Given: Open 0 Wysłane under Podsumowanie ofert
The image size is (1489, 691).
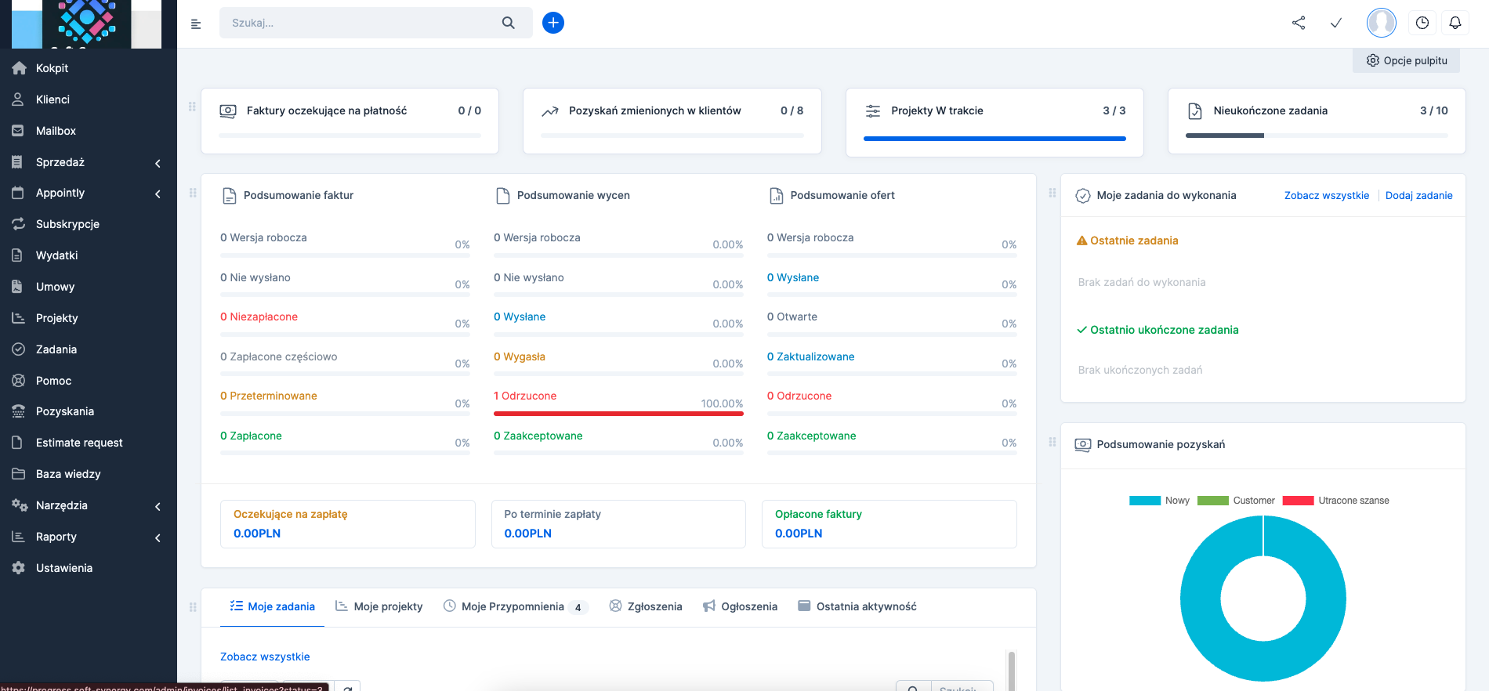Looking at the screenshot, I should (793, 277).
